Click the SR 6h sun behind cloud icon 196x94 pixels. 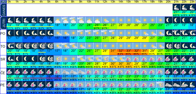tap(58, 59)
